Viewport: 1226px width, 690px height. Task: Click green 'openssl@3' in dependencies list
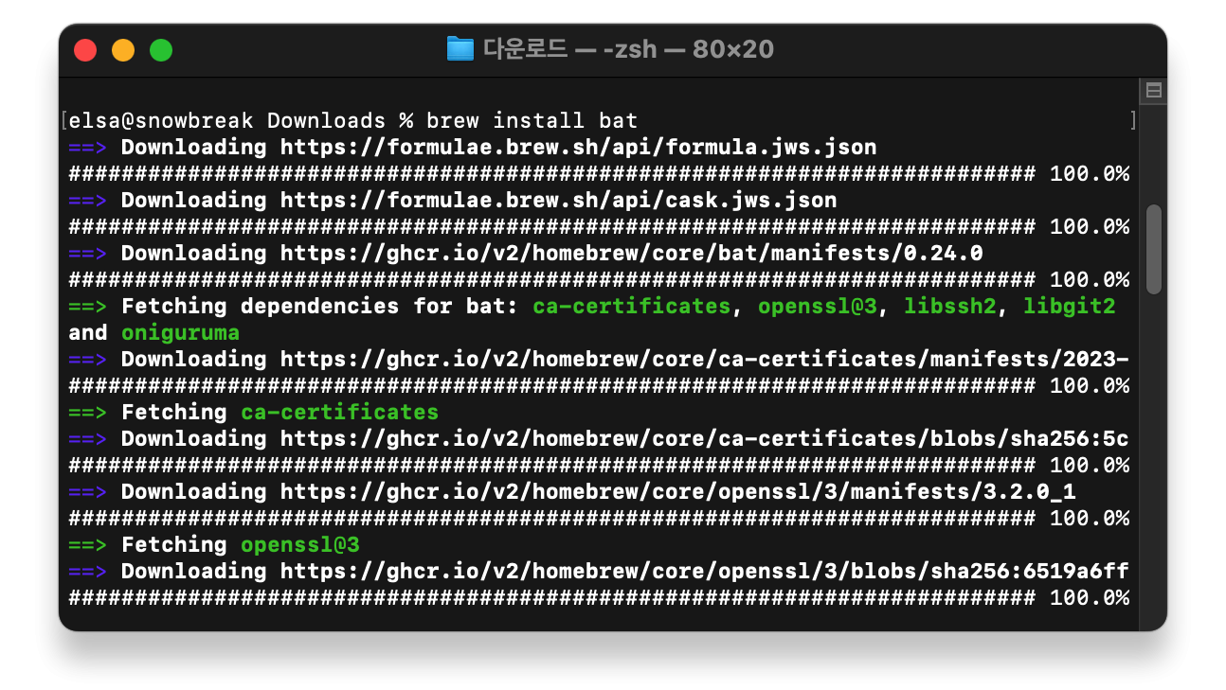point(818,307)
